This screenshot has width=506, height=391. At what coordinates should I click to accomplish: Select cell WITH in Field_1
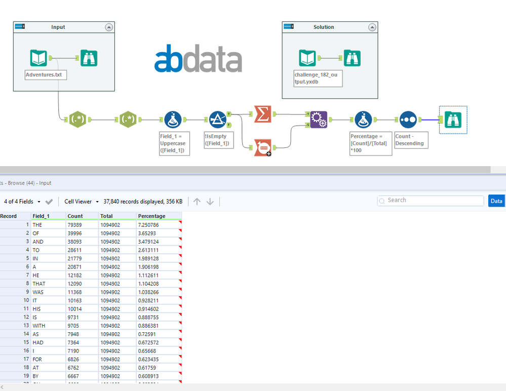pyautogui.click(x=49, y=326)
